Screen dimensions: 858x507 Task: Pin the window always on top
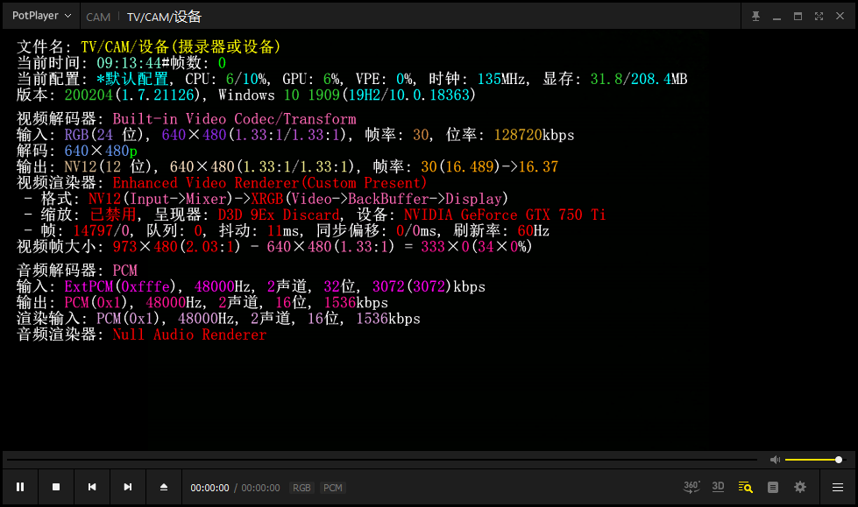click(x=756, y=16)
